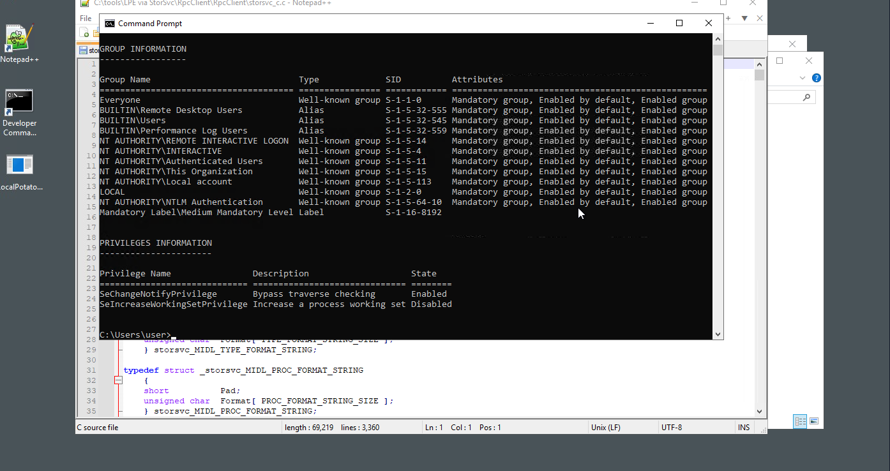890x471 pixels.
Task: Click 'BUILTIN\Performance Log Users' row
Action: tap(404, 131)
